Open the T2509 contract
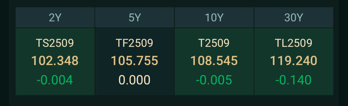Image resolution: width=348 pixels, height=106 pixels. pyautogui.click(x=214, y=43)
